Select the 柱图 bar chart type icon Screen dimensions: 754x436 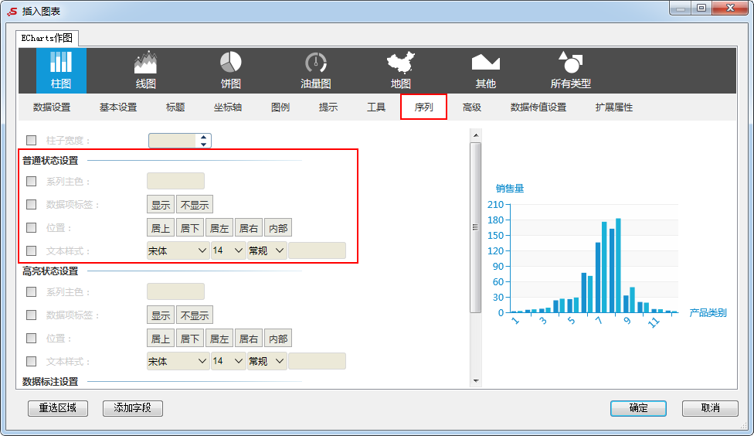pos(61,70)
